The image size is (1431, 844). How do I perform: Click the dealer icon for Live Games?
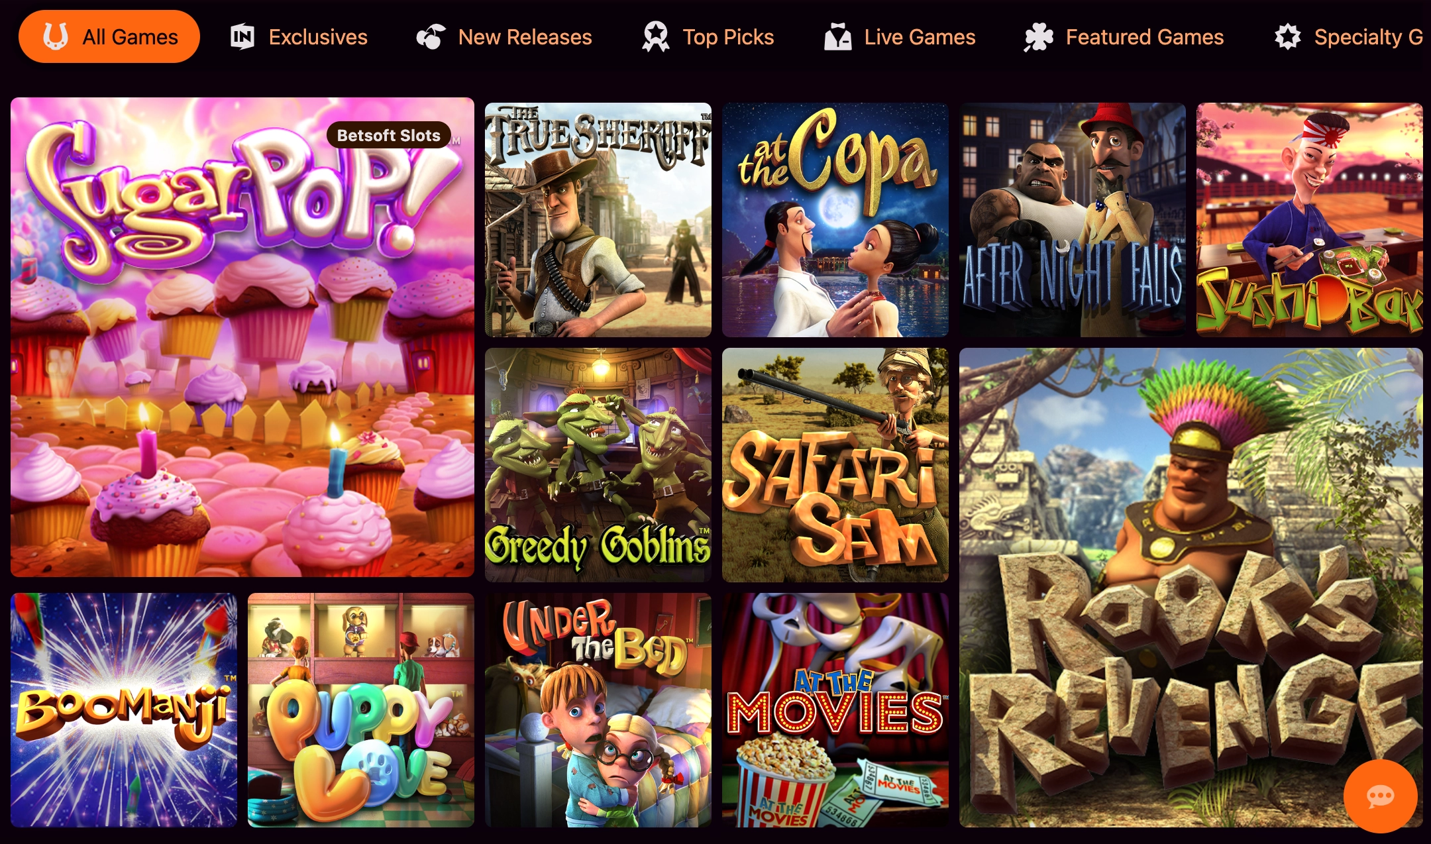pyautogui.click(x=838, y=36)
